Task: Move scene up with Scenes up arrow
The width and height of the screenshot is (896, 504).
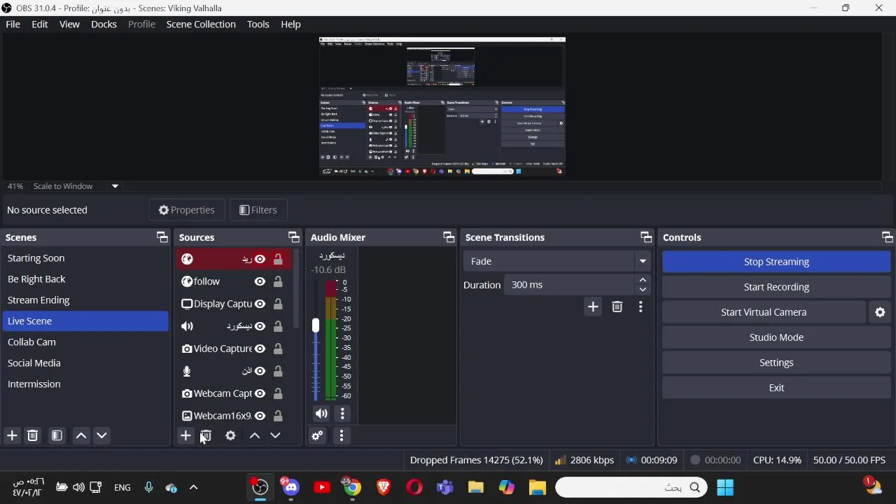Action: click(81, 435)
